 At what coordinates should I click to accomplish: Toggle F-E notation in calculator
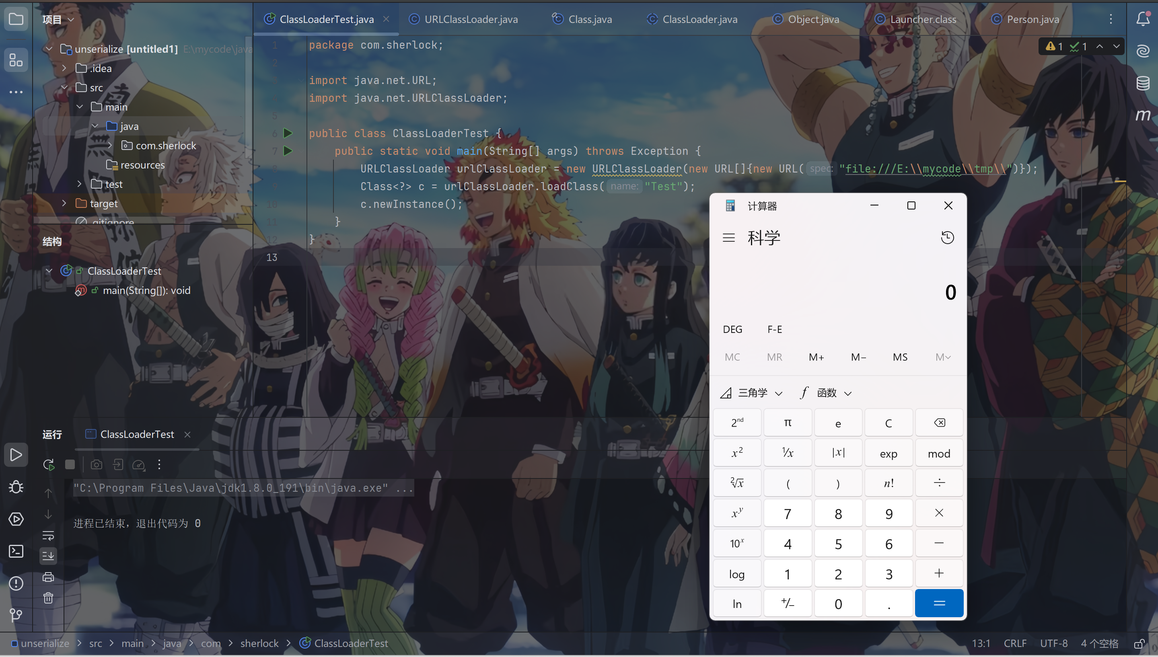coord(775,329)
